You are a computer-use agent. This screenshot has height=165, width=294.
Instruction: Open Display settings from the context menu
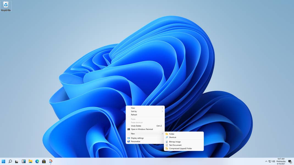point(145,138)
